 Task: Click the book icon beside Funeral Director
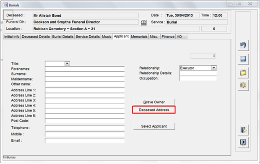pos(144,22)
